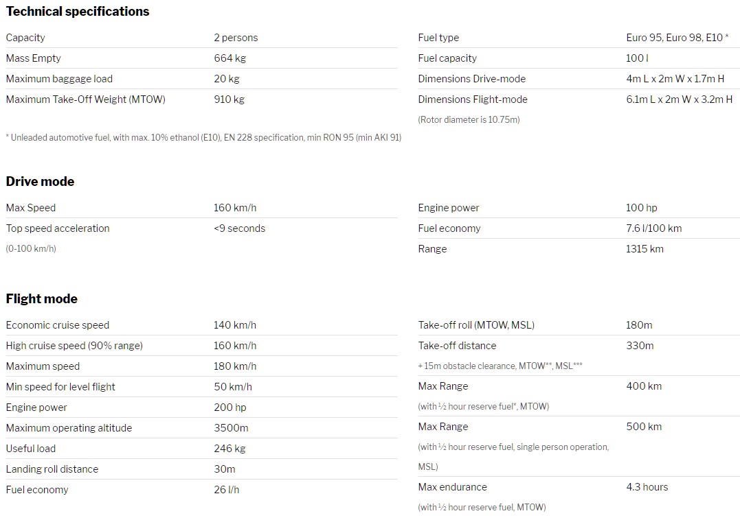Select the Mass Empty row label
740x520 pixels.
(x=33, y=58)
